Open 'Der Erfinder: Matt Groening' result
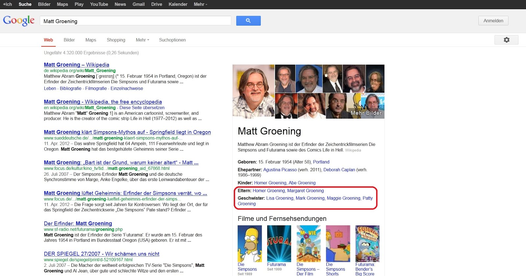This screenshot has width=526, height=276. coord(78,223)
